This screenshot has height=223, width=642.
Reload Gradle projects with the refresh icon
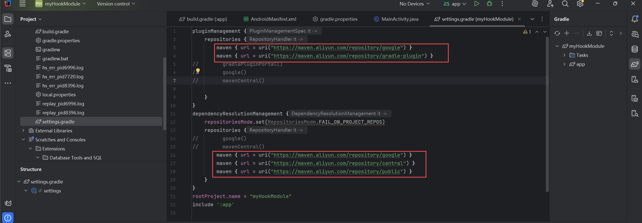pos(557,33)
